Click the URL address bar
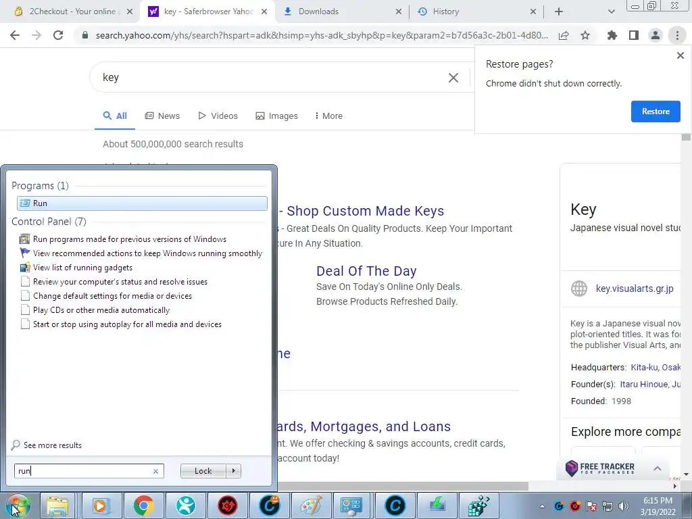The width and height of the screenshot is (692, 519). (322, 35)
